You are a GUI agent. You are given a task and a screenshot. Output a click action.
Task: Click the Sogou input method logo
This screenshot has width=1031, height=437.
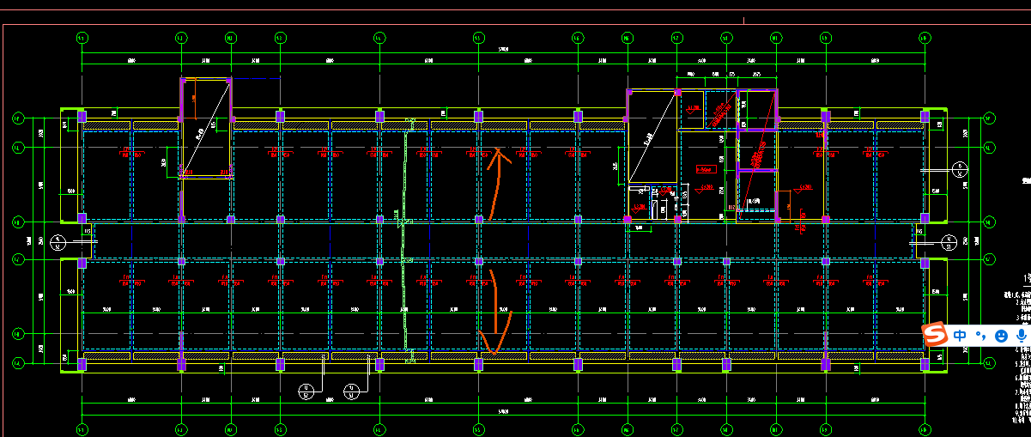pyautogui.click(x=936, y=336)
